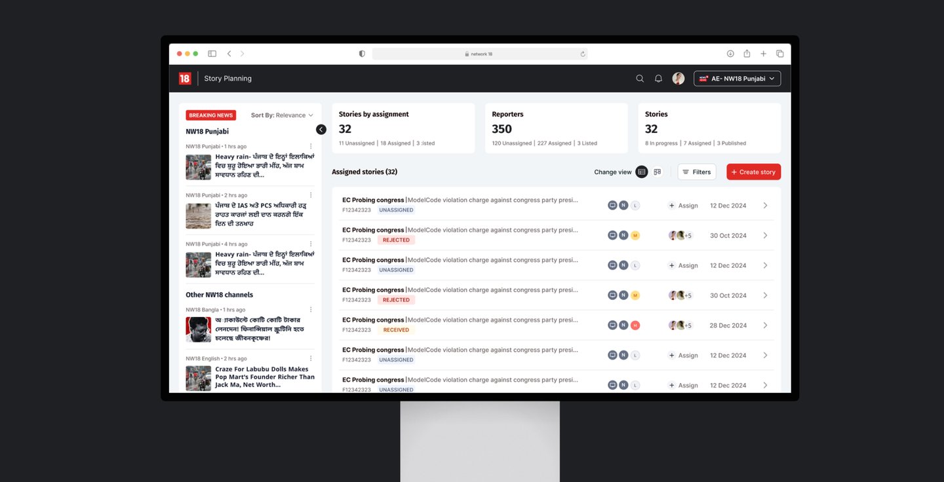Click the 'Assigned stories (32)' heading
944x482 pixels.
click(x=364, y=172)
